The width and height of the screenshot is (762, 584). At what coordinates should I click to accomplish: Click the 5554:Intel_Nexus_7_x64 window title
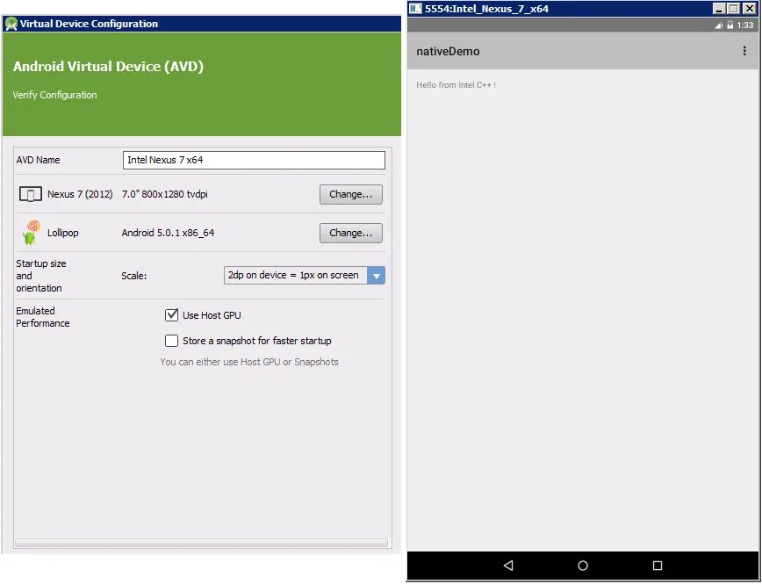tap(486, 9)
